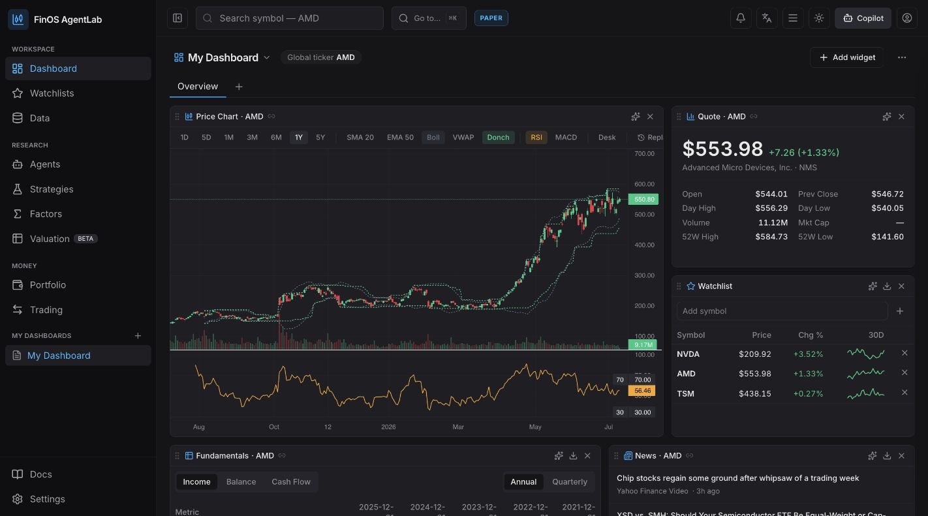The height and width of the screenshot is (516, 928).
Task: Open Settings in the sidebar
Action: click(78, 499)
